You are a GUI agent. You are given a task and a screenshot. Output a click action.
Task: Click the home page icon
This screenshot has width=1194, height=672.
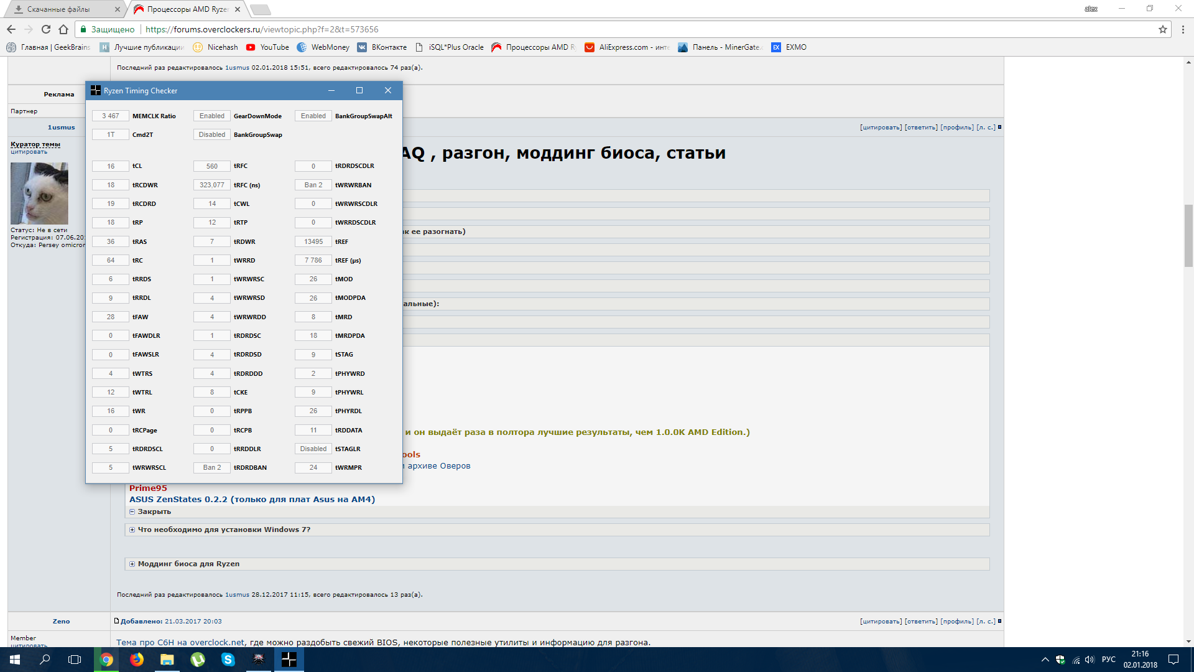tap(63, 29)
